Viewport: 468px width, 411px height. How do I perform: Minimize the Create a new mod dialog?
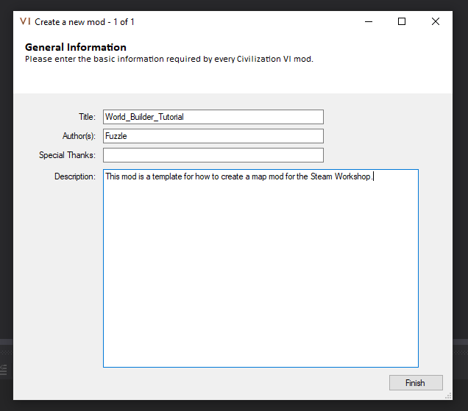click(x=368, y=21)
